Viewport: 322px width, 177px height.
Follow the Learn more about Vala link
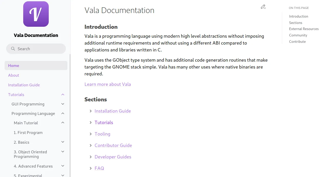point(108,84)
